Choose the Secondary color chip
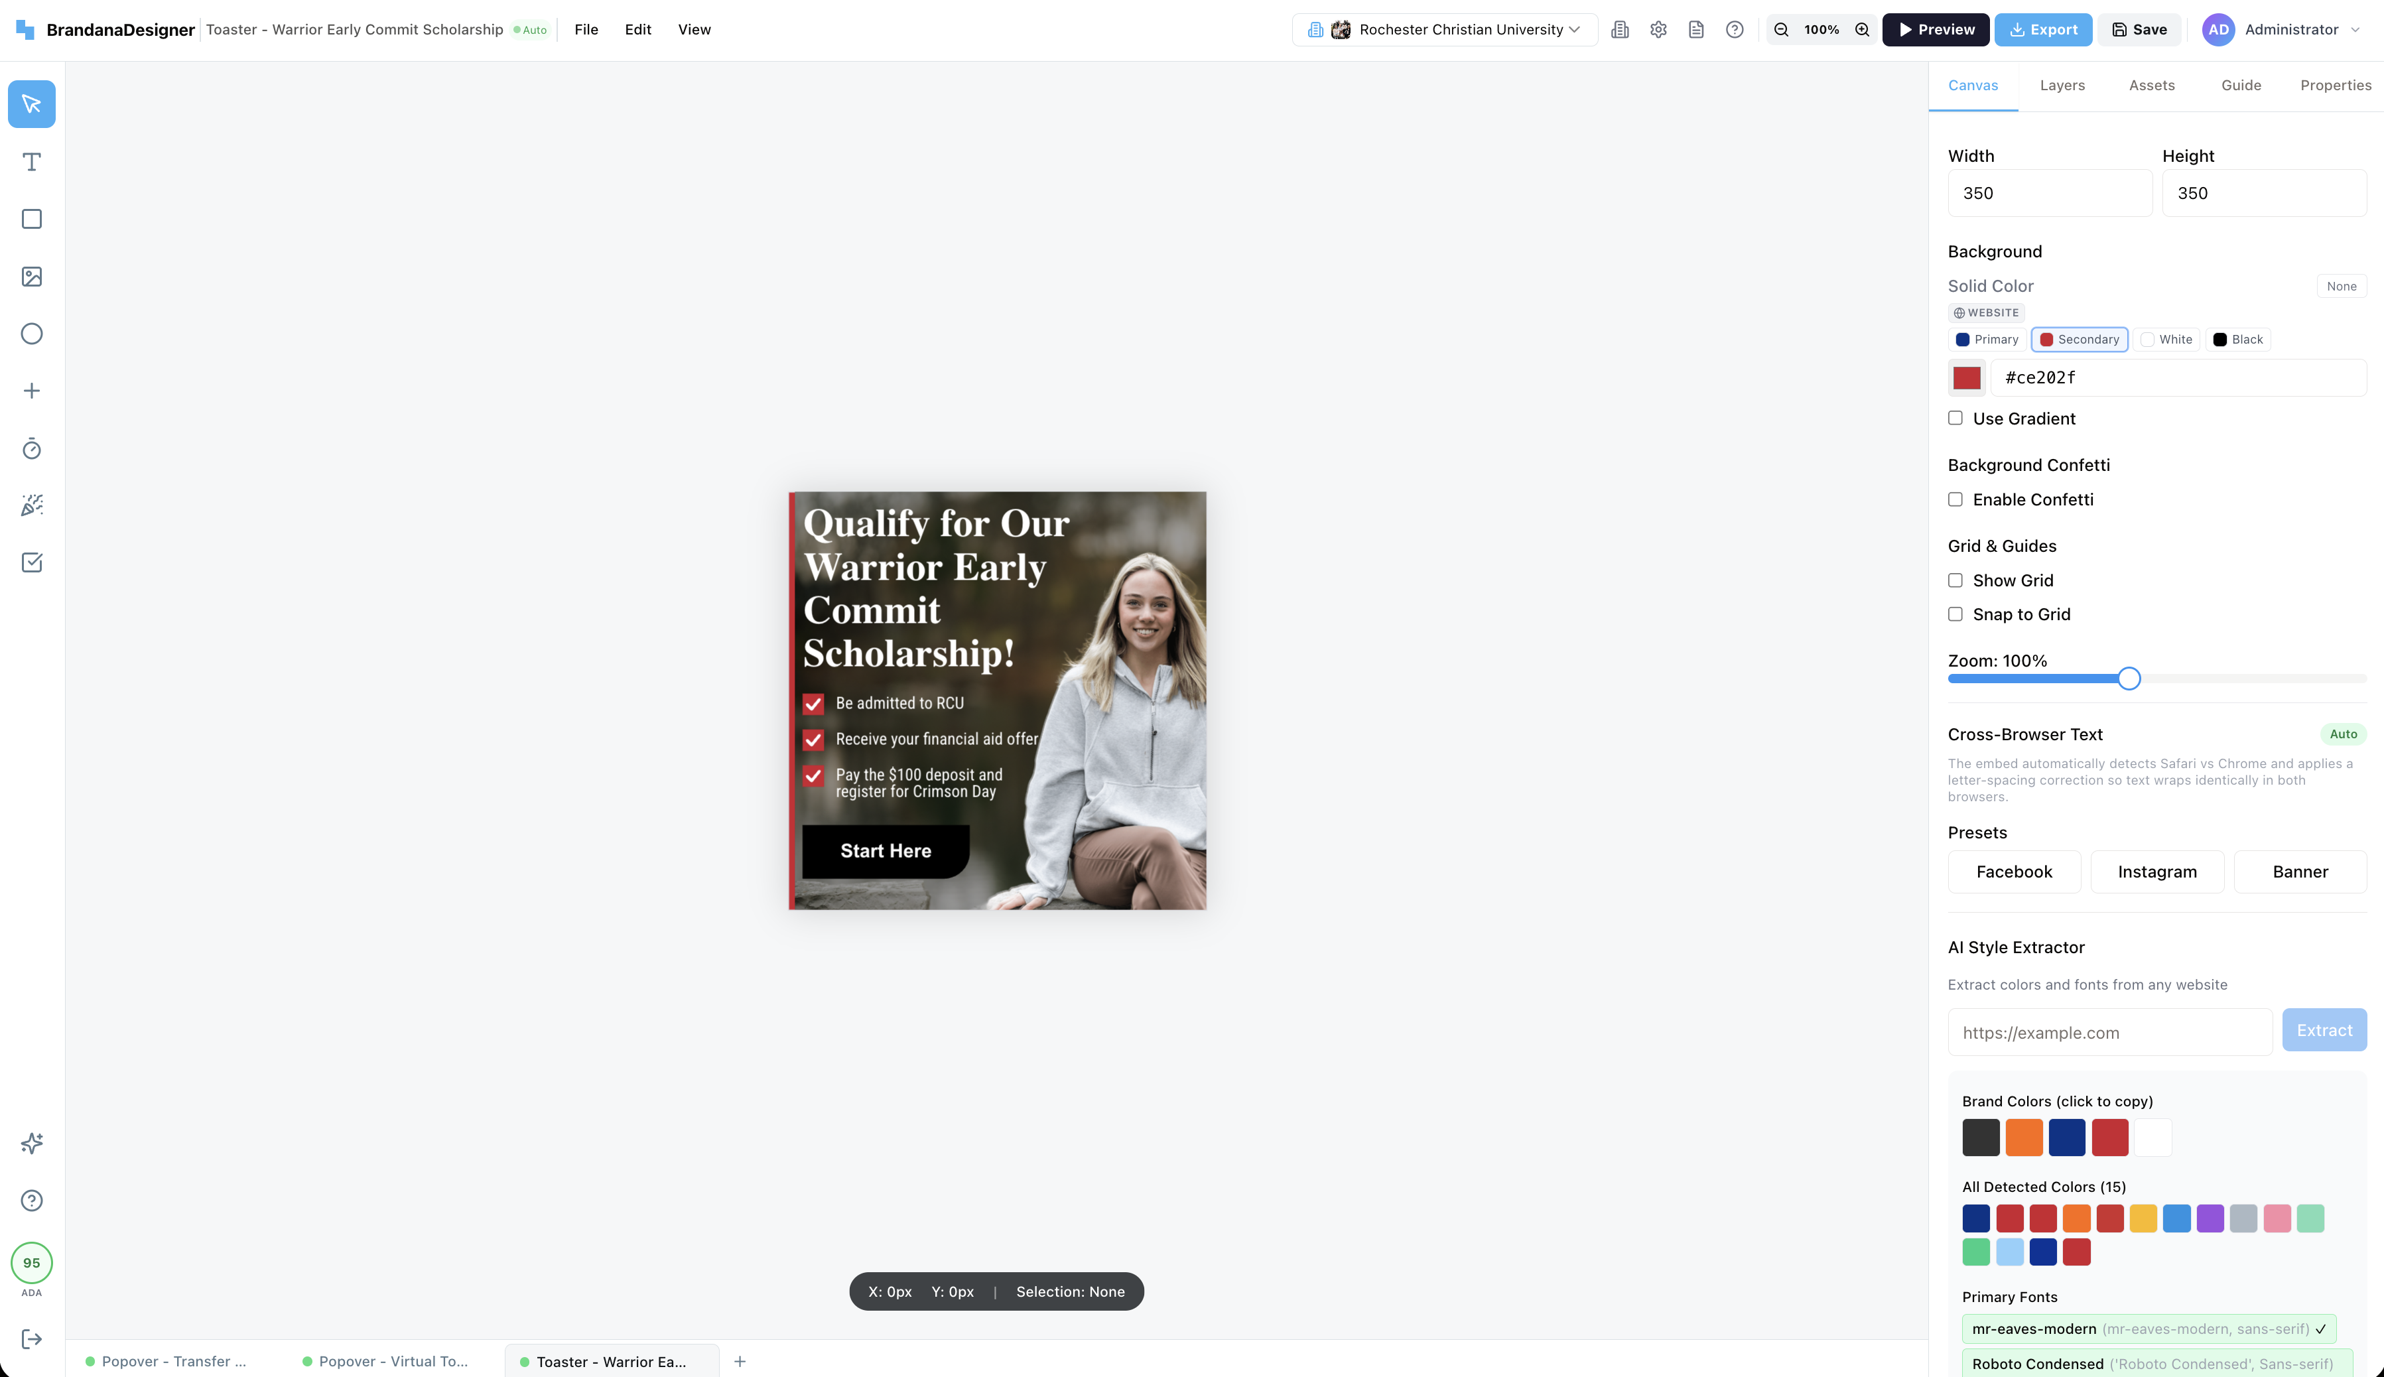Image resolution: width=2384 pixels, height=1377 pixels. click(x=2080, y=340)
